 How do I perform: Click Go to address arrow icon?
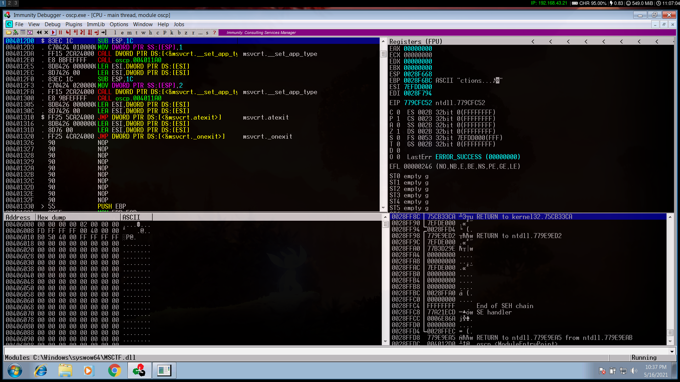[104, 33]
